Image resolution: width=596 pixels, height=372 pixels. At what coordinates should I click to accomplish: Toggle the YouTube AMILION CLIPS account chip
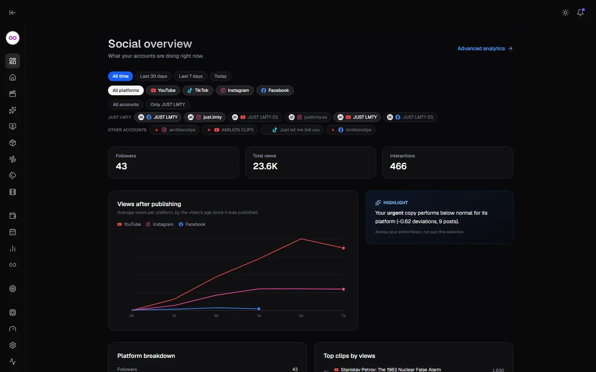230,130
